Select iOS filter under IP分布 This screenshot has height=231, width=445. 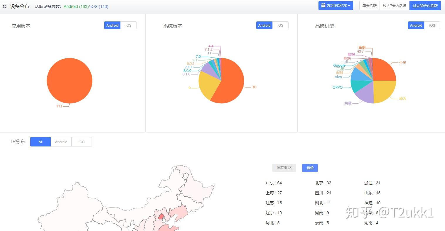(81, 142)
